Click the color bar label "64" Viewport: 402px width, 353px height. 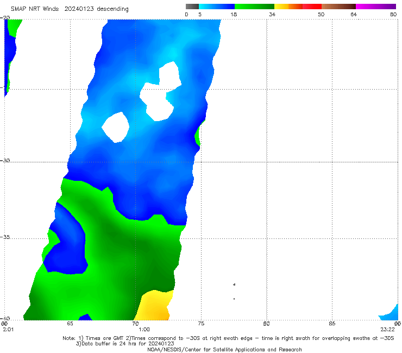pyautogui.click(x=354, y=14)
